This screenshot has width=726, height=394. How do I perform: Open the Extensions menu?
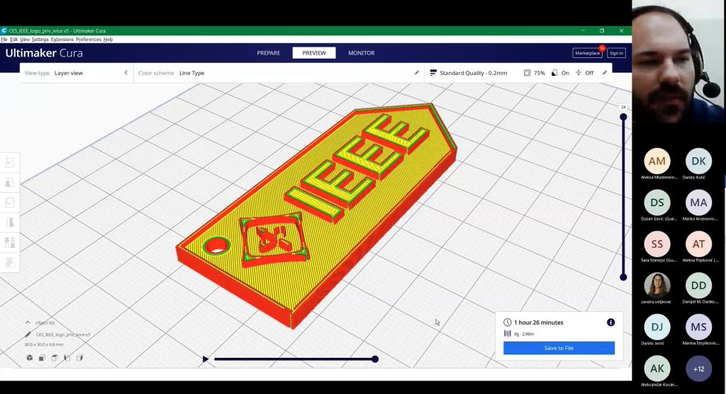pos(62,40)
